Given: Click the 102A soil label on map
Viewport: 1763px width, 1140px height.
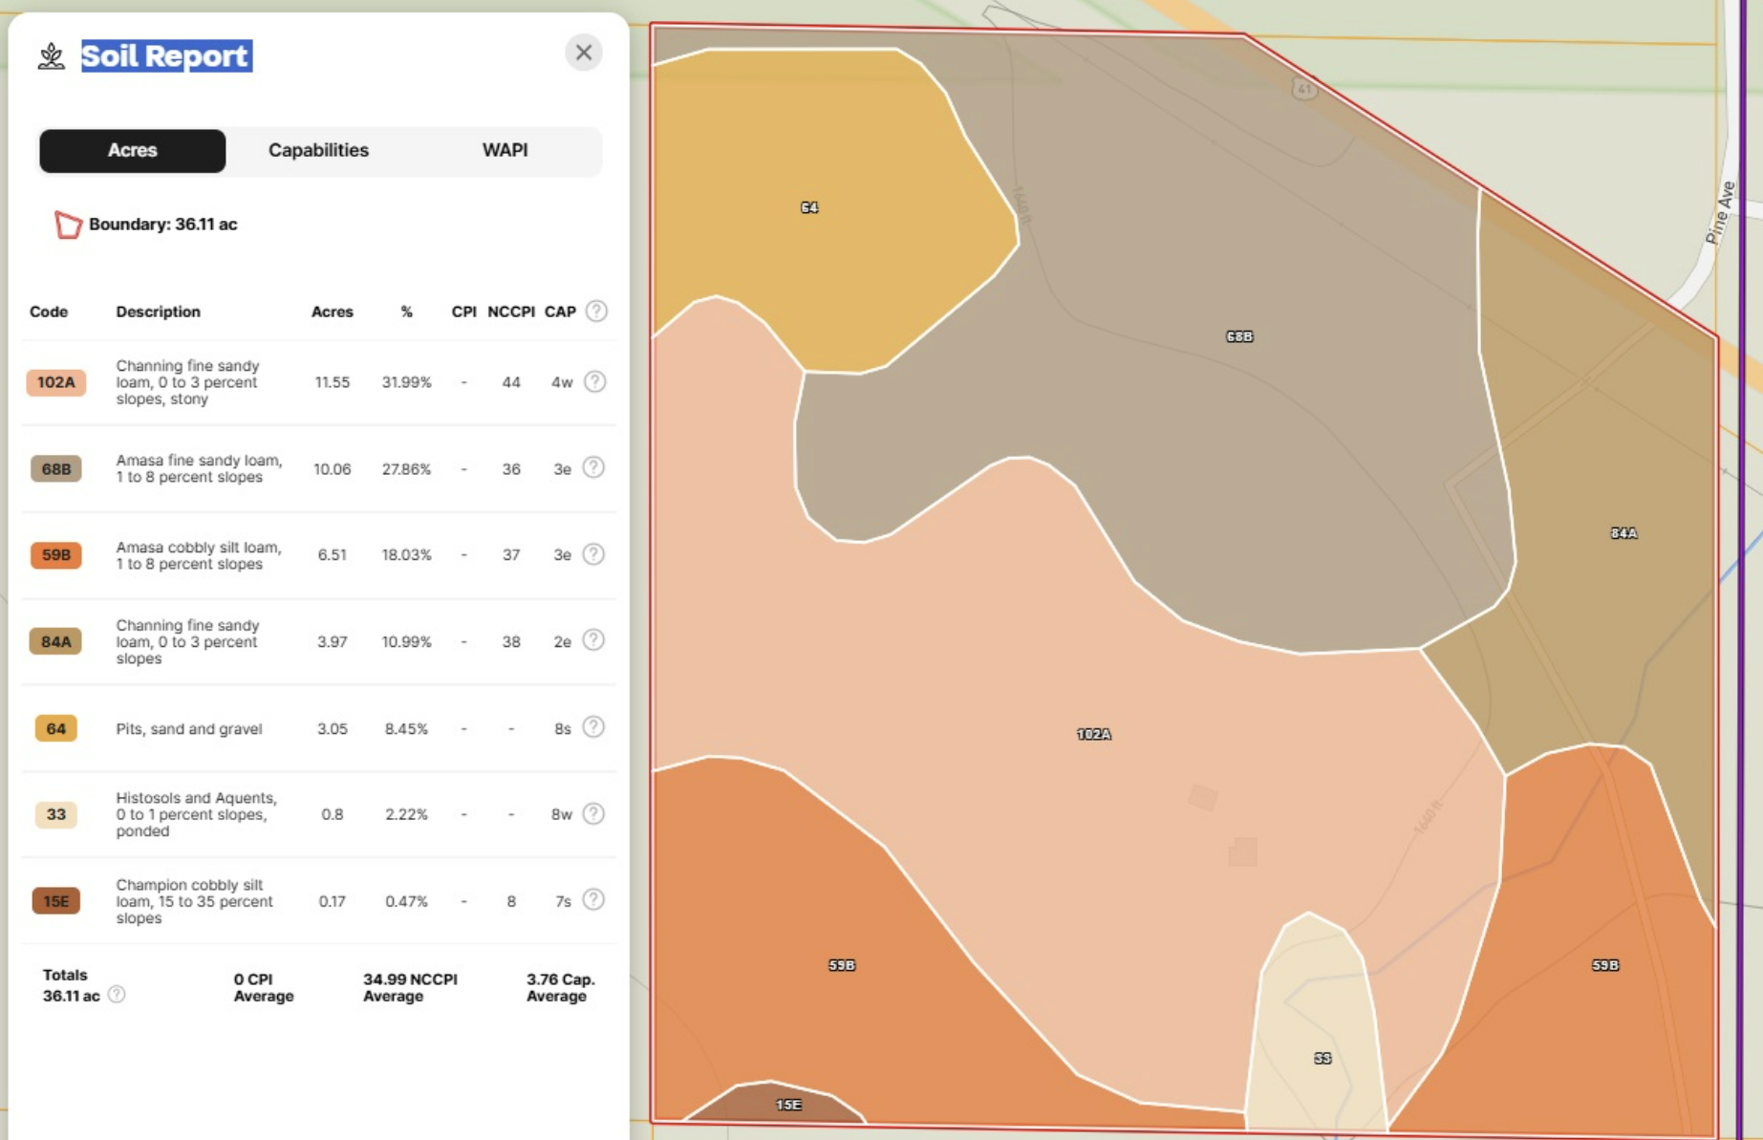Looking at the screenshot, I should pyautogui.click(x=1094, y=734).
